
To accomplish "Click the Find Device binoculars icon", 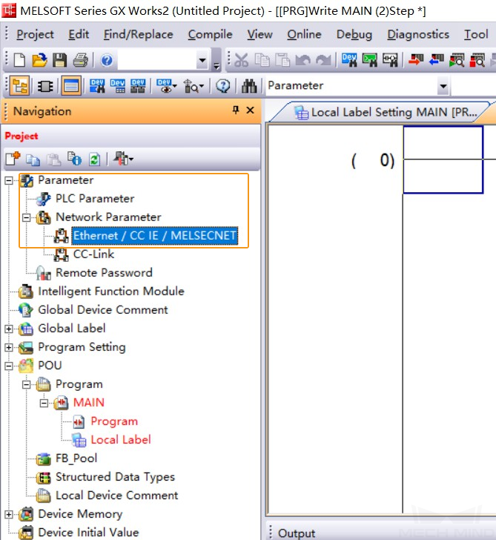I will pos(349,60).
